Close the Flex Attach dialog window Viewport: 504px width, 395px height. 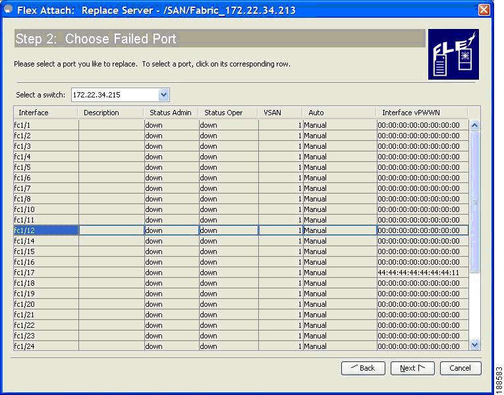coord(484,10)
